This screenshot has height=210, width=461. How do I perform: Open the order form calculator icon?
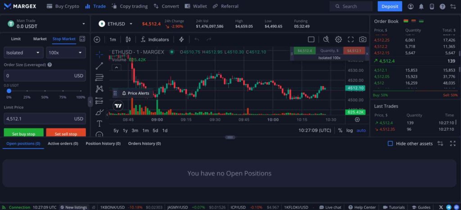82,39
